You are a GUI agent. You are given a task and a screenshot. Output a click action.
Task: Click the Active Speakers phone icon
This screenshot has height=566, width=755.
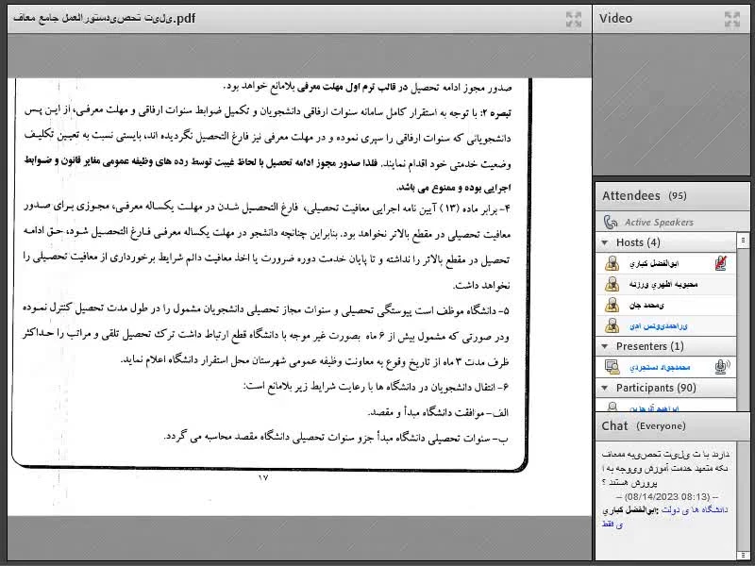pyautogui.click(x=611, y=223)
